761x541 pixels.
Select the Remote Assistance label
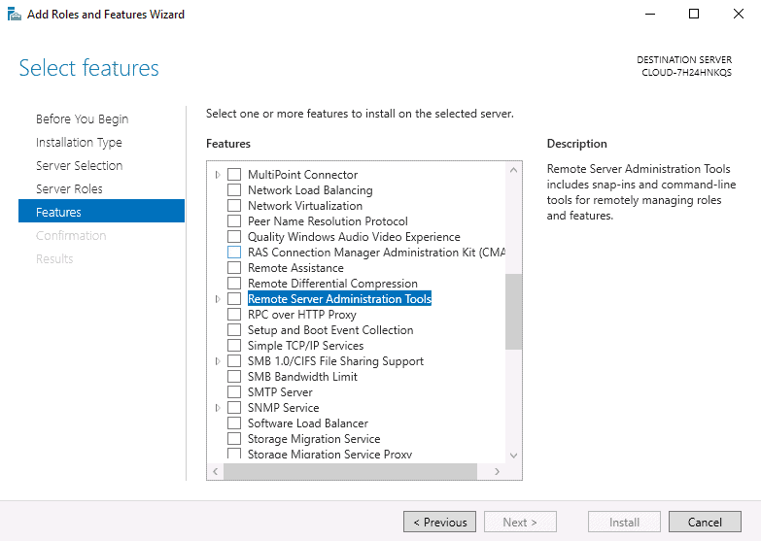click(295, 267)
